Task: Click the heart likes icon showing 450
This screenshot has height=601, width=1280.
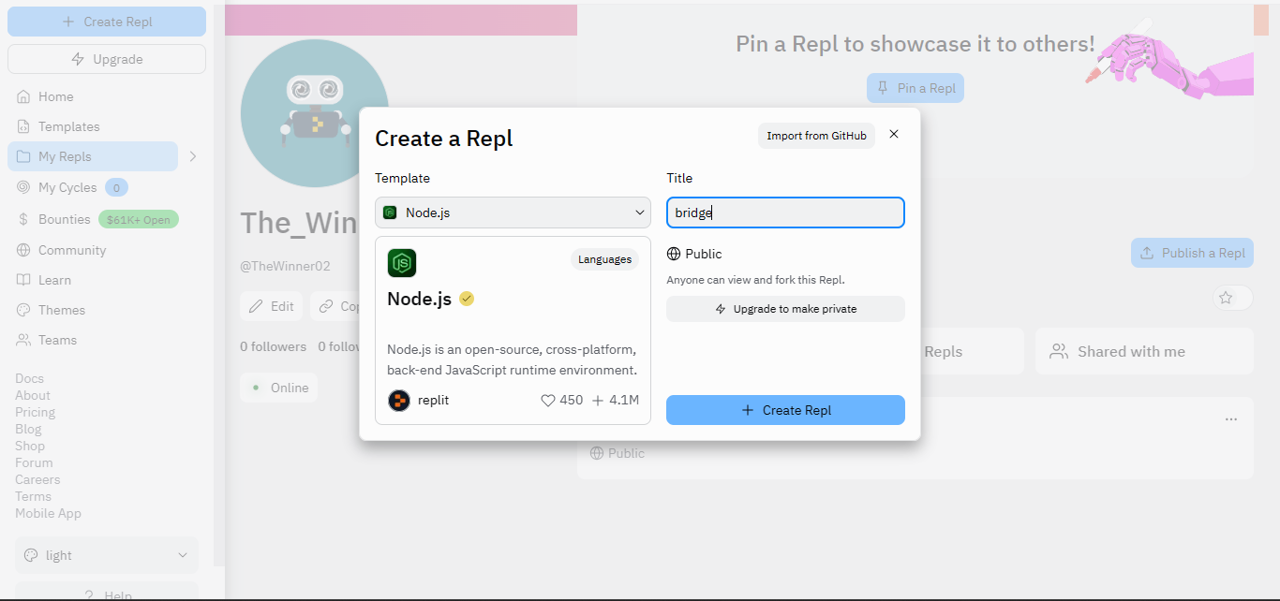Action: [x=548, y=400]
